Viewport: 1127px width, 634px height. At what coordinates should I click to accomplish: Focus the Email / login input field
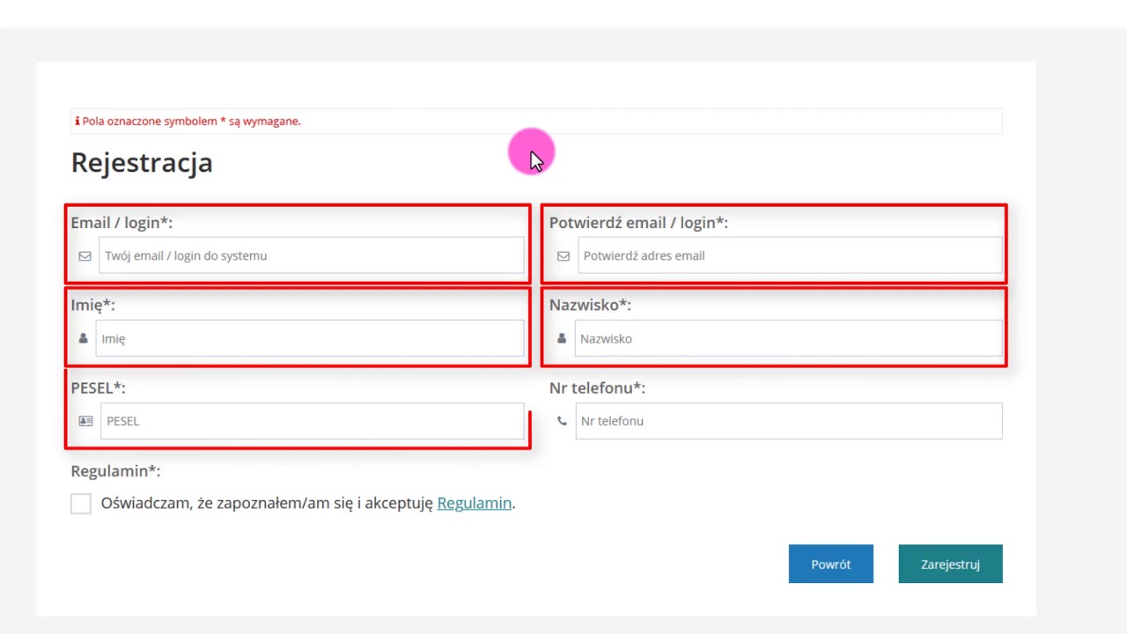[312, 256]
